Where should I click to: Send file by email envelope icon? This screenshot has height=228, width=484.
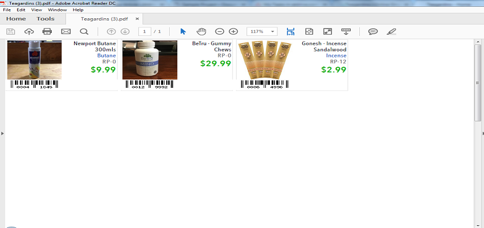tap(65, 31)
